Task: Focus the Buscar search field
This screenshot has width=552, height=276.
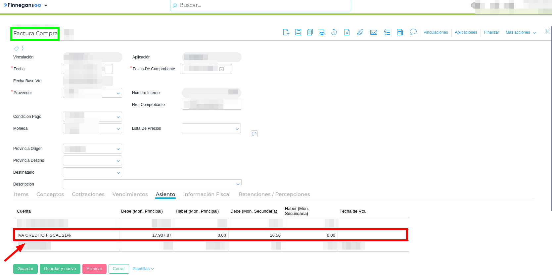Action: (260, 5)
